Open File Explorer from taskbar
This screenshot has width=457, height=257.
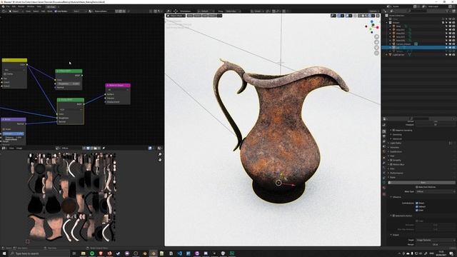pyautogui.click(x=83, y=253)
